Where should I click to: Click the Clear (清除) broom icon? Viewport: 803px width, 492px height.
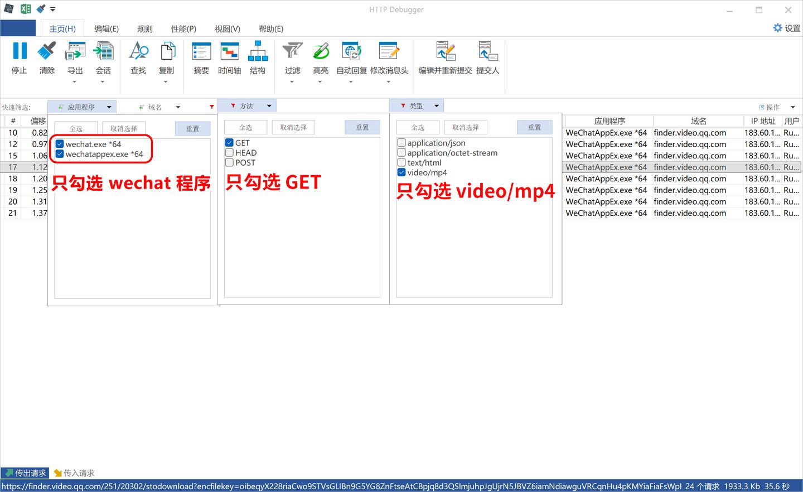47,51
